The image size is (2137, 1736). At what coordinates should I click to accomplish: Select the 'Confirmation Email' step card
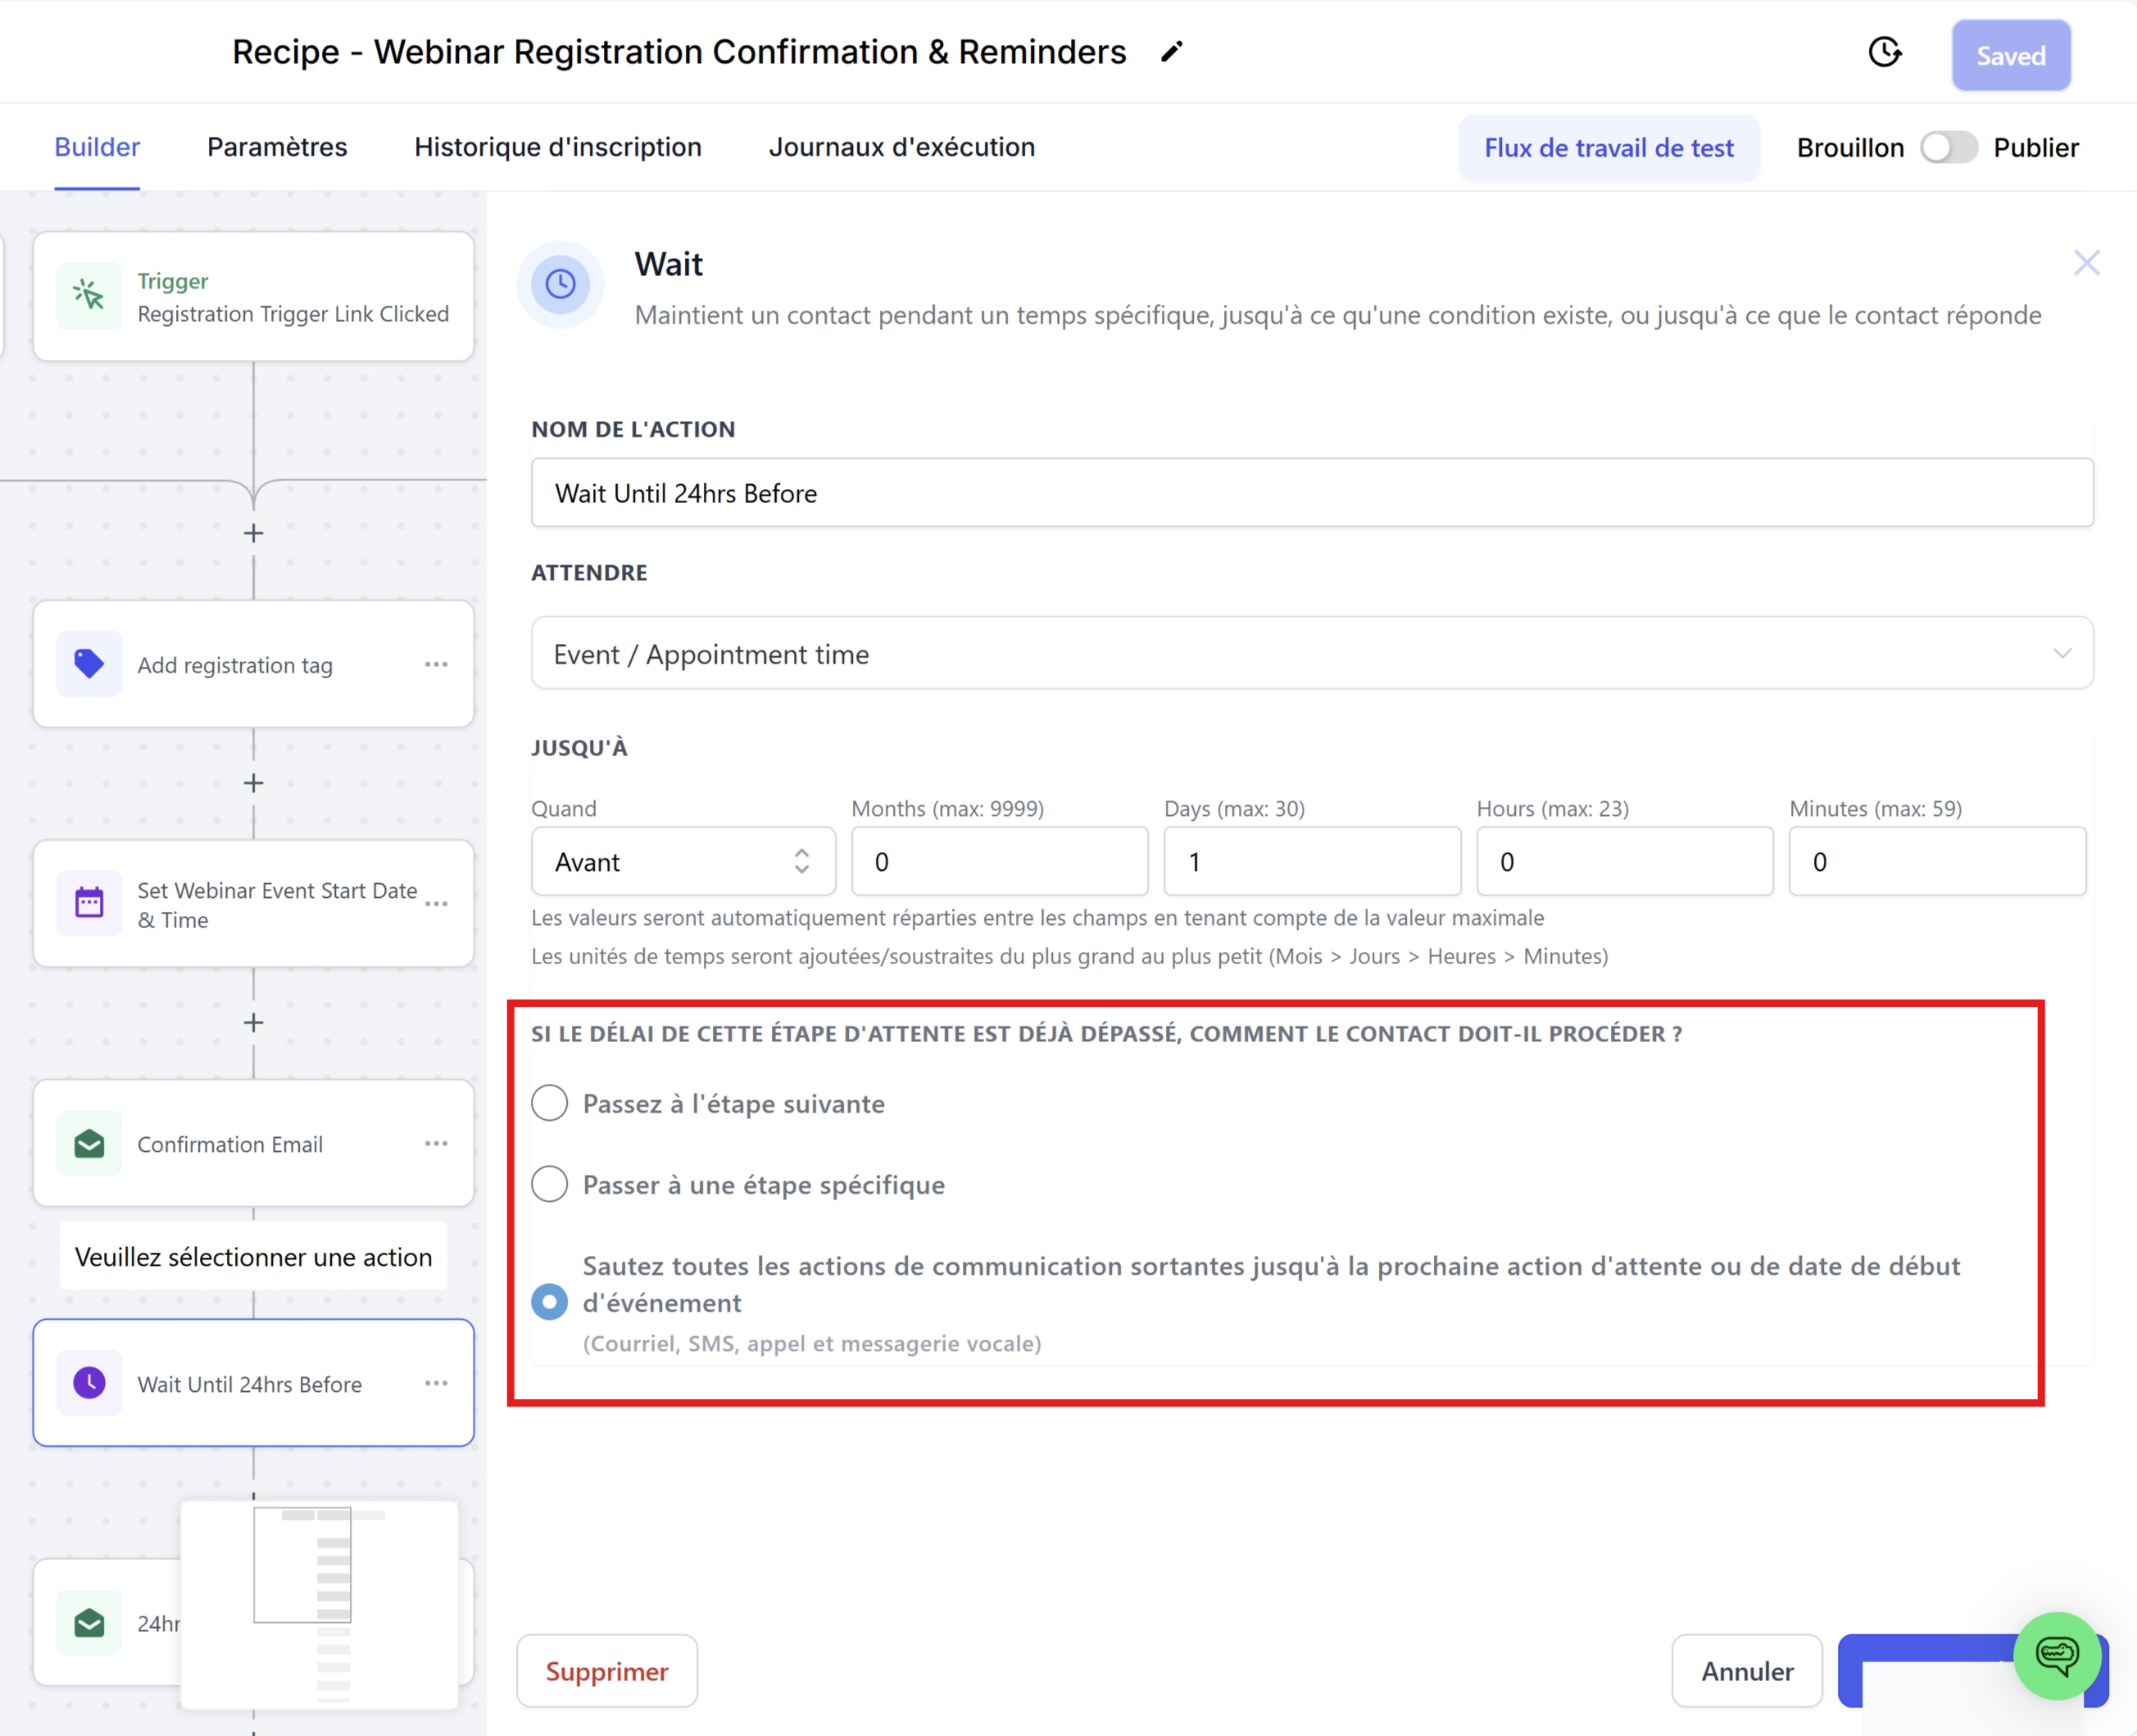254,1143
